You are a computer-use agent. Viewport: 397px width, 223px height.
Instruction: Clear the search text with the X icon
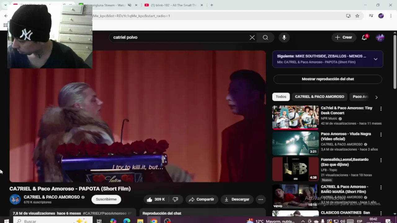coord(252,37)
